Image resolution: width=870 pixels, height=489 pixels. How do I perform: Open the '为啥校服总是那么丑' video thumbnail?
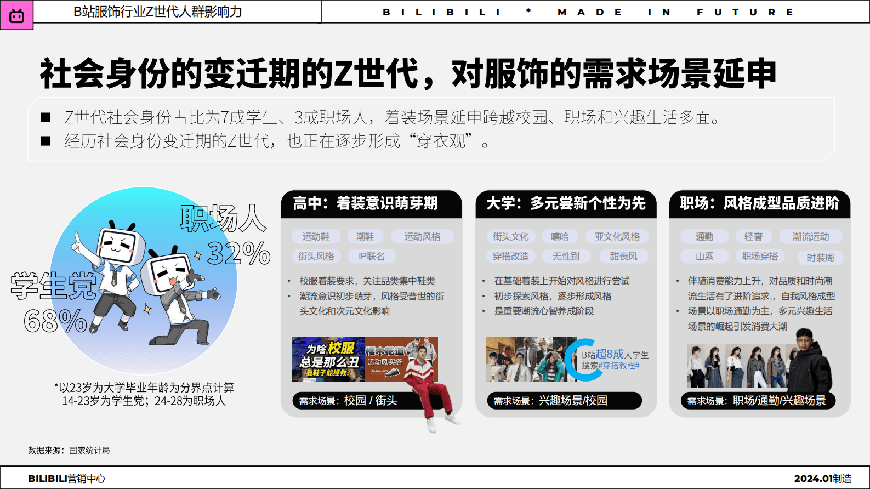point(328,360)
